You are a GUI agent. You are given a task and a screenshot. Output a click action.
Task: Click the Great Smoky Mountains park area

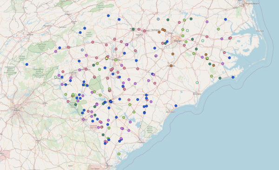coord(41,47)
